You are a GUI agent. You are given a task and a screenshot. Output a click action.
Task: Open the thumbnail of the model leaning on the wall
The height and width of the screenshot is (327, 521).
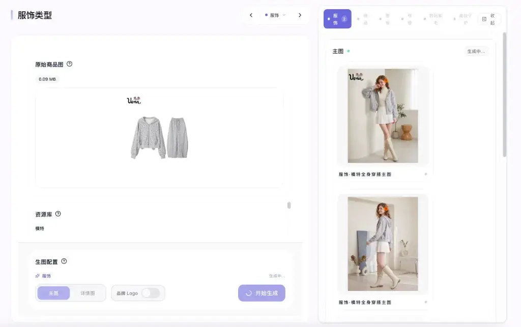coord(383,116)
